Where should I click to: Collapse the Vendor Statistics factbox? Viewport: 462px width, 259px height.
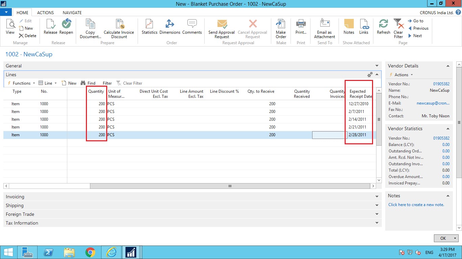448,129
